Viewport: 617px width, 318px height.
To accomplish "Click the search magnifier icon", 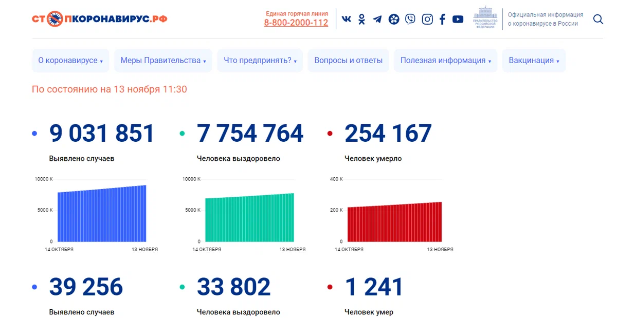I will tap(598, 19).
